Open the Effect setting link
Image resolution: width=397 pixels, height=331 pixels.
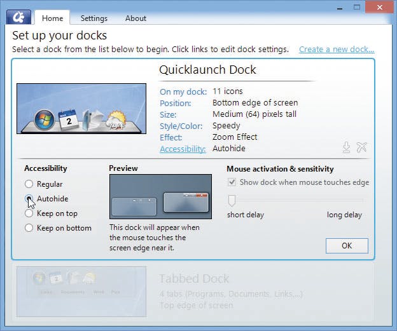(171, 138)
